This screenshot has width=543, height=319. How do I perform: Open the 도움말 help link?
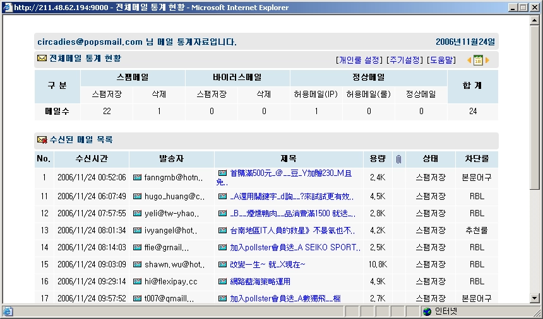(441, 60)
